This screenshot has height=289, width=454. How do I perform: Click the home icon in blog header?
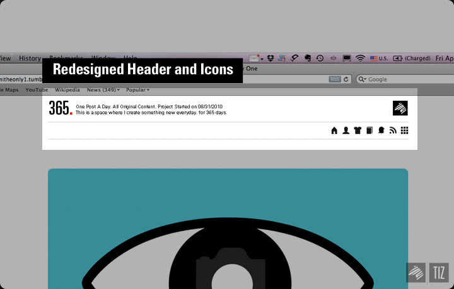(x=334, y=131)
